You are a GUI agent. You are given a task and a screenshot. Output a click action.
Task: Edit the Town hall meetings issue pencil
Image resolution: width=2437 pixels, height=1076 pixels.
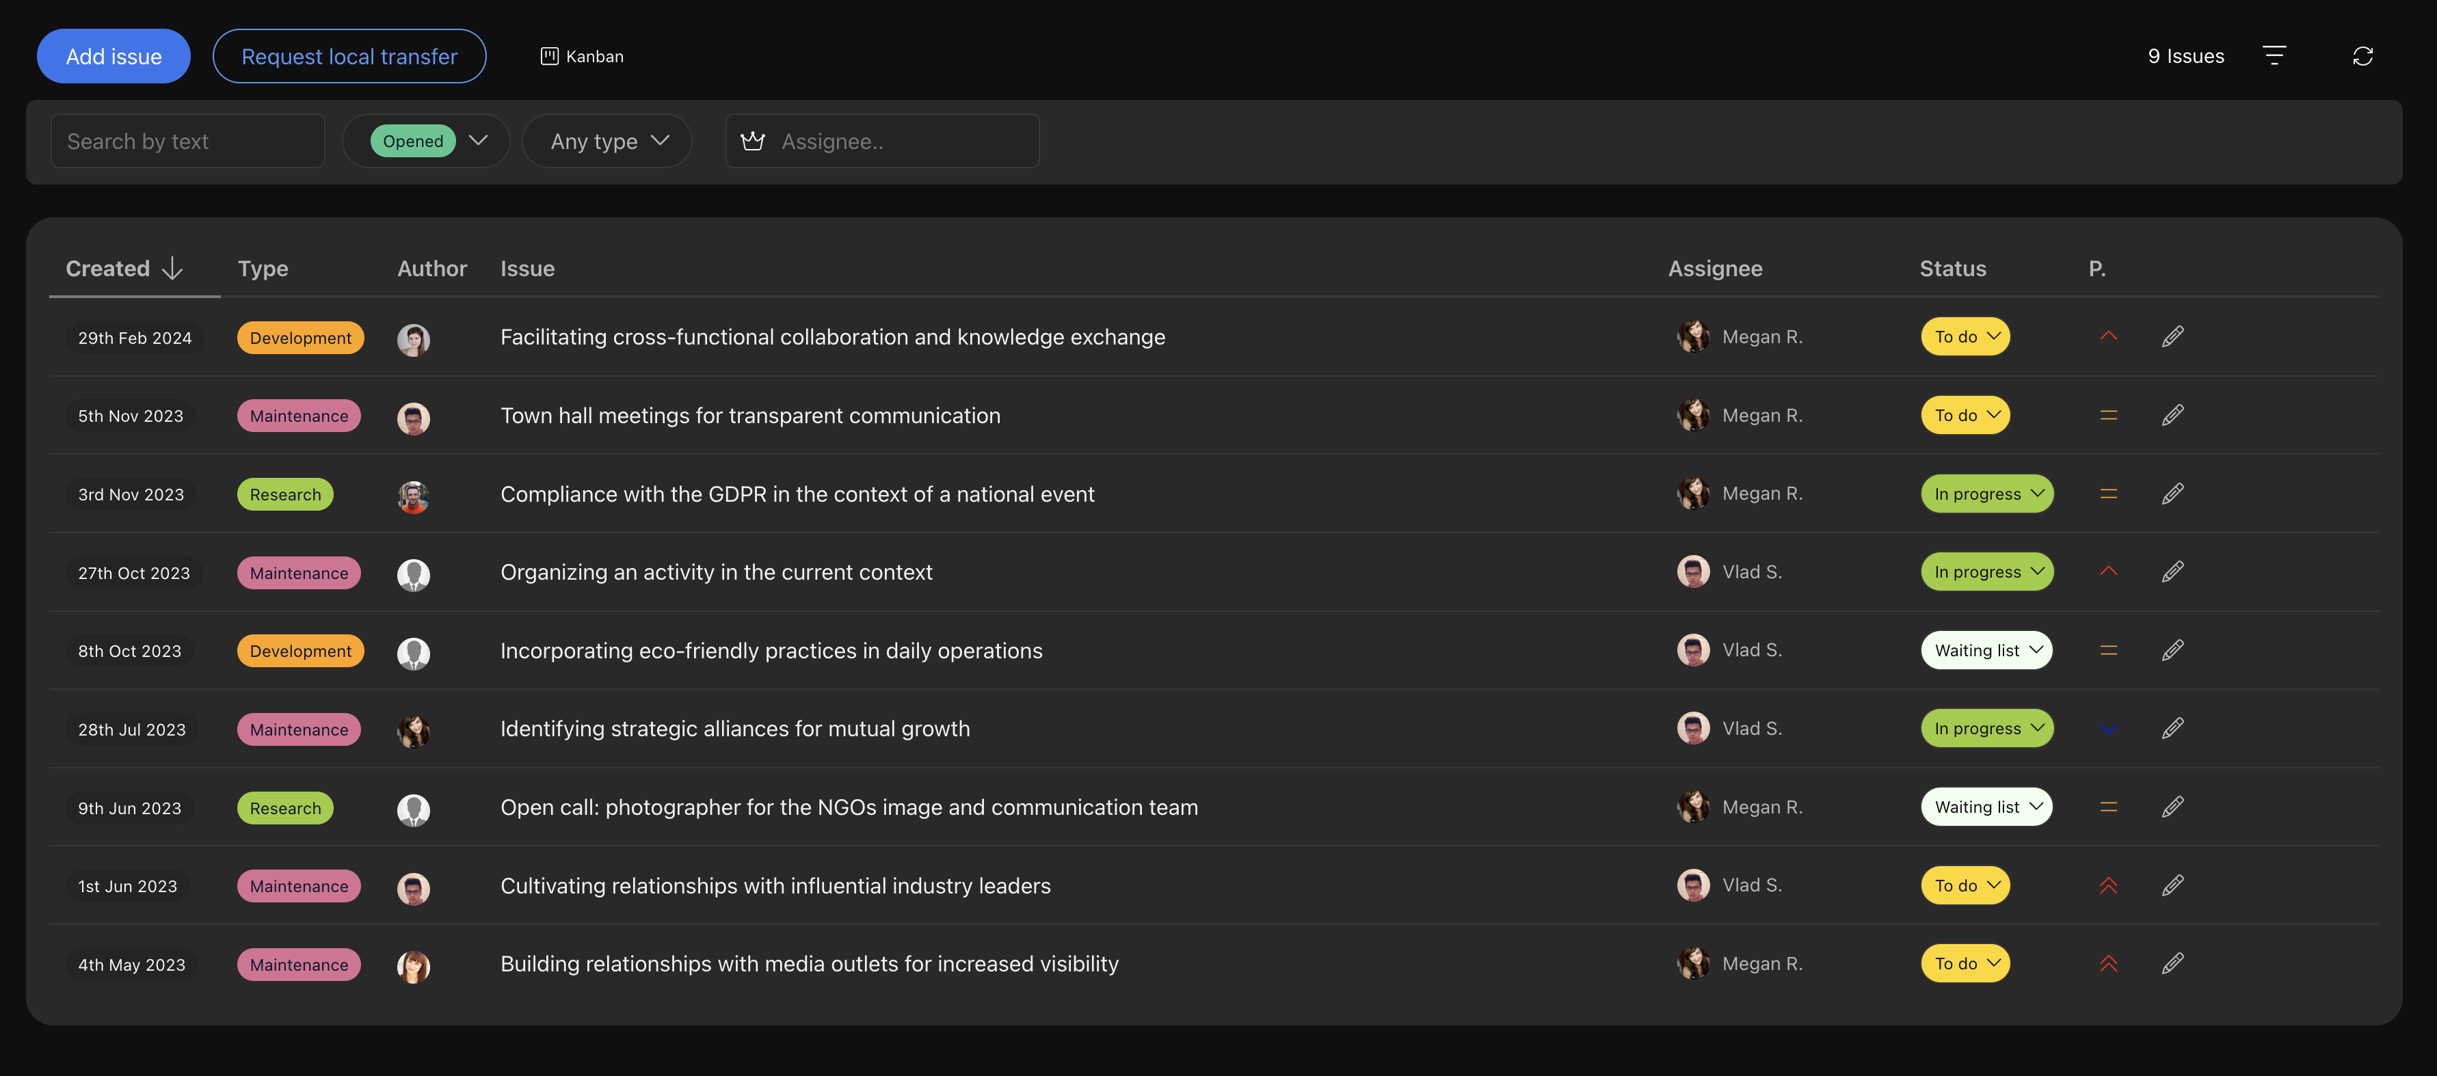point(2172,415)
